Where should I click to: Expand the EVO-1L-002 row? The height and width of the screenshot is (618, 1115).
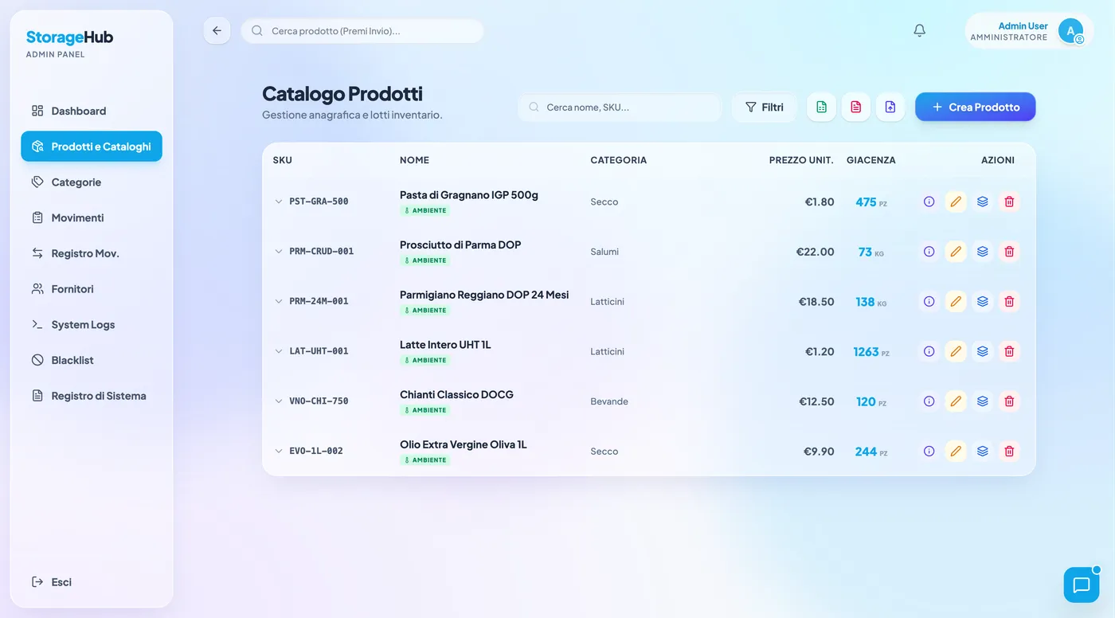tap(279, 451)
